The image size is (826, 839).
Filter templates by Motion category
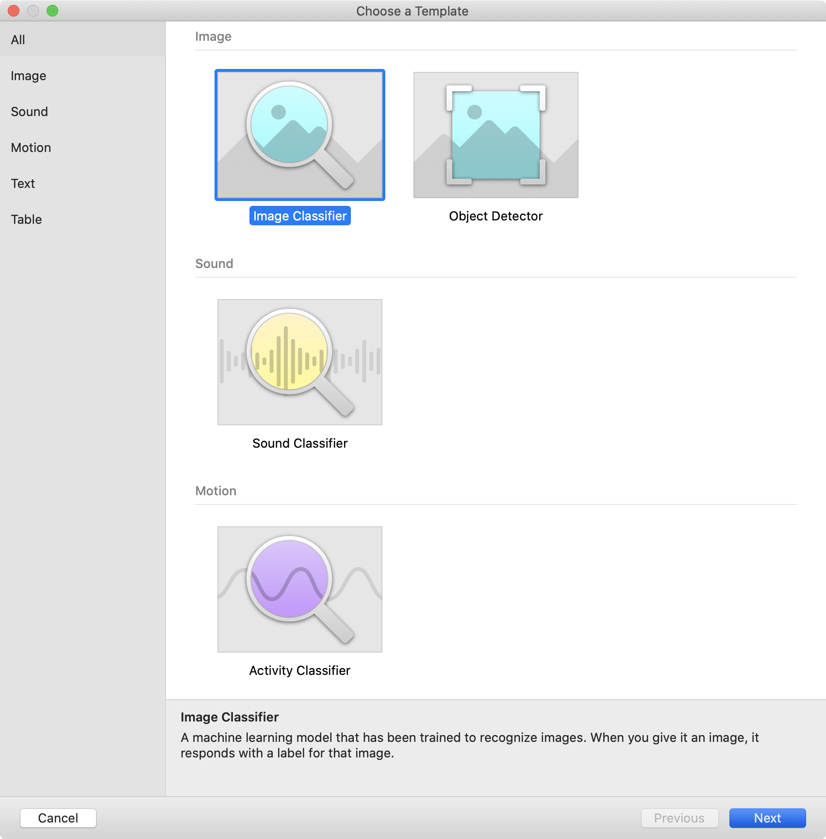(x=83, y=148)
